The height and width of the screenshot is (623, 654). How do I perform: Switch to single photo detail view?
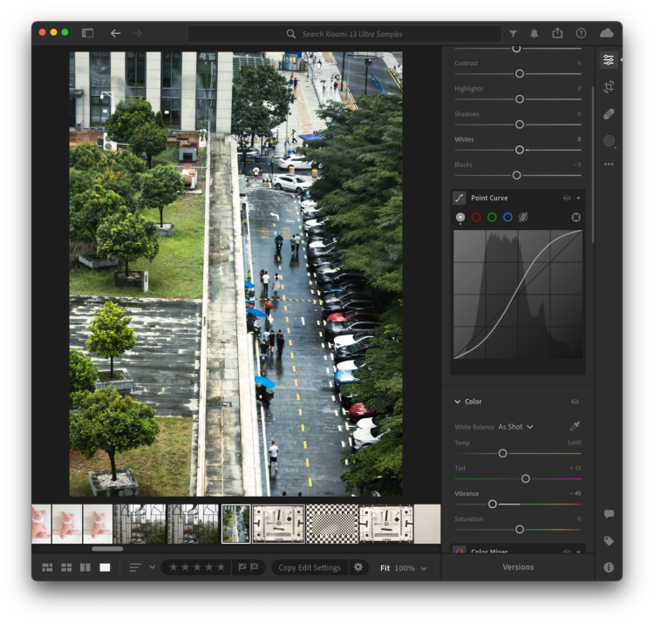105,567
